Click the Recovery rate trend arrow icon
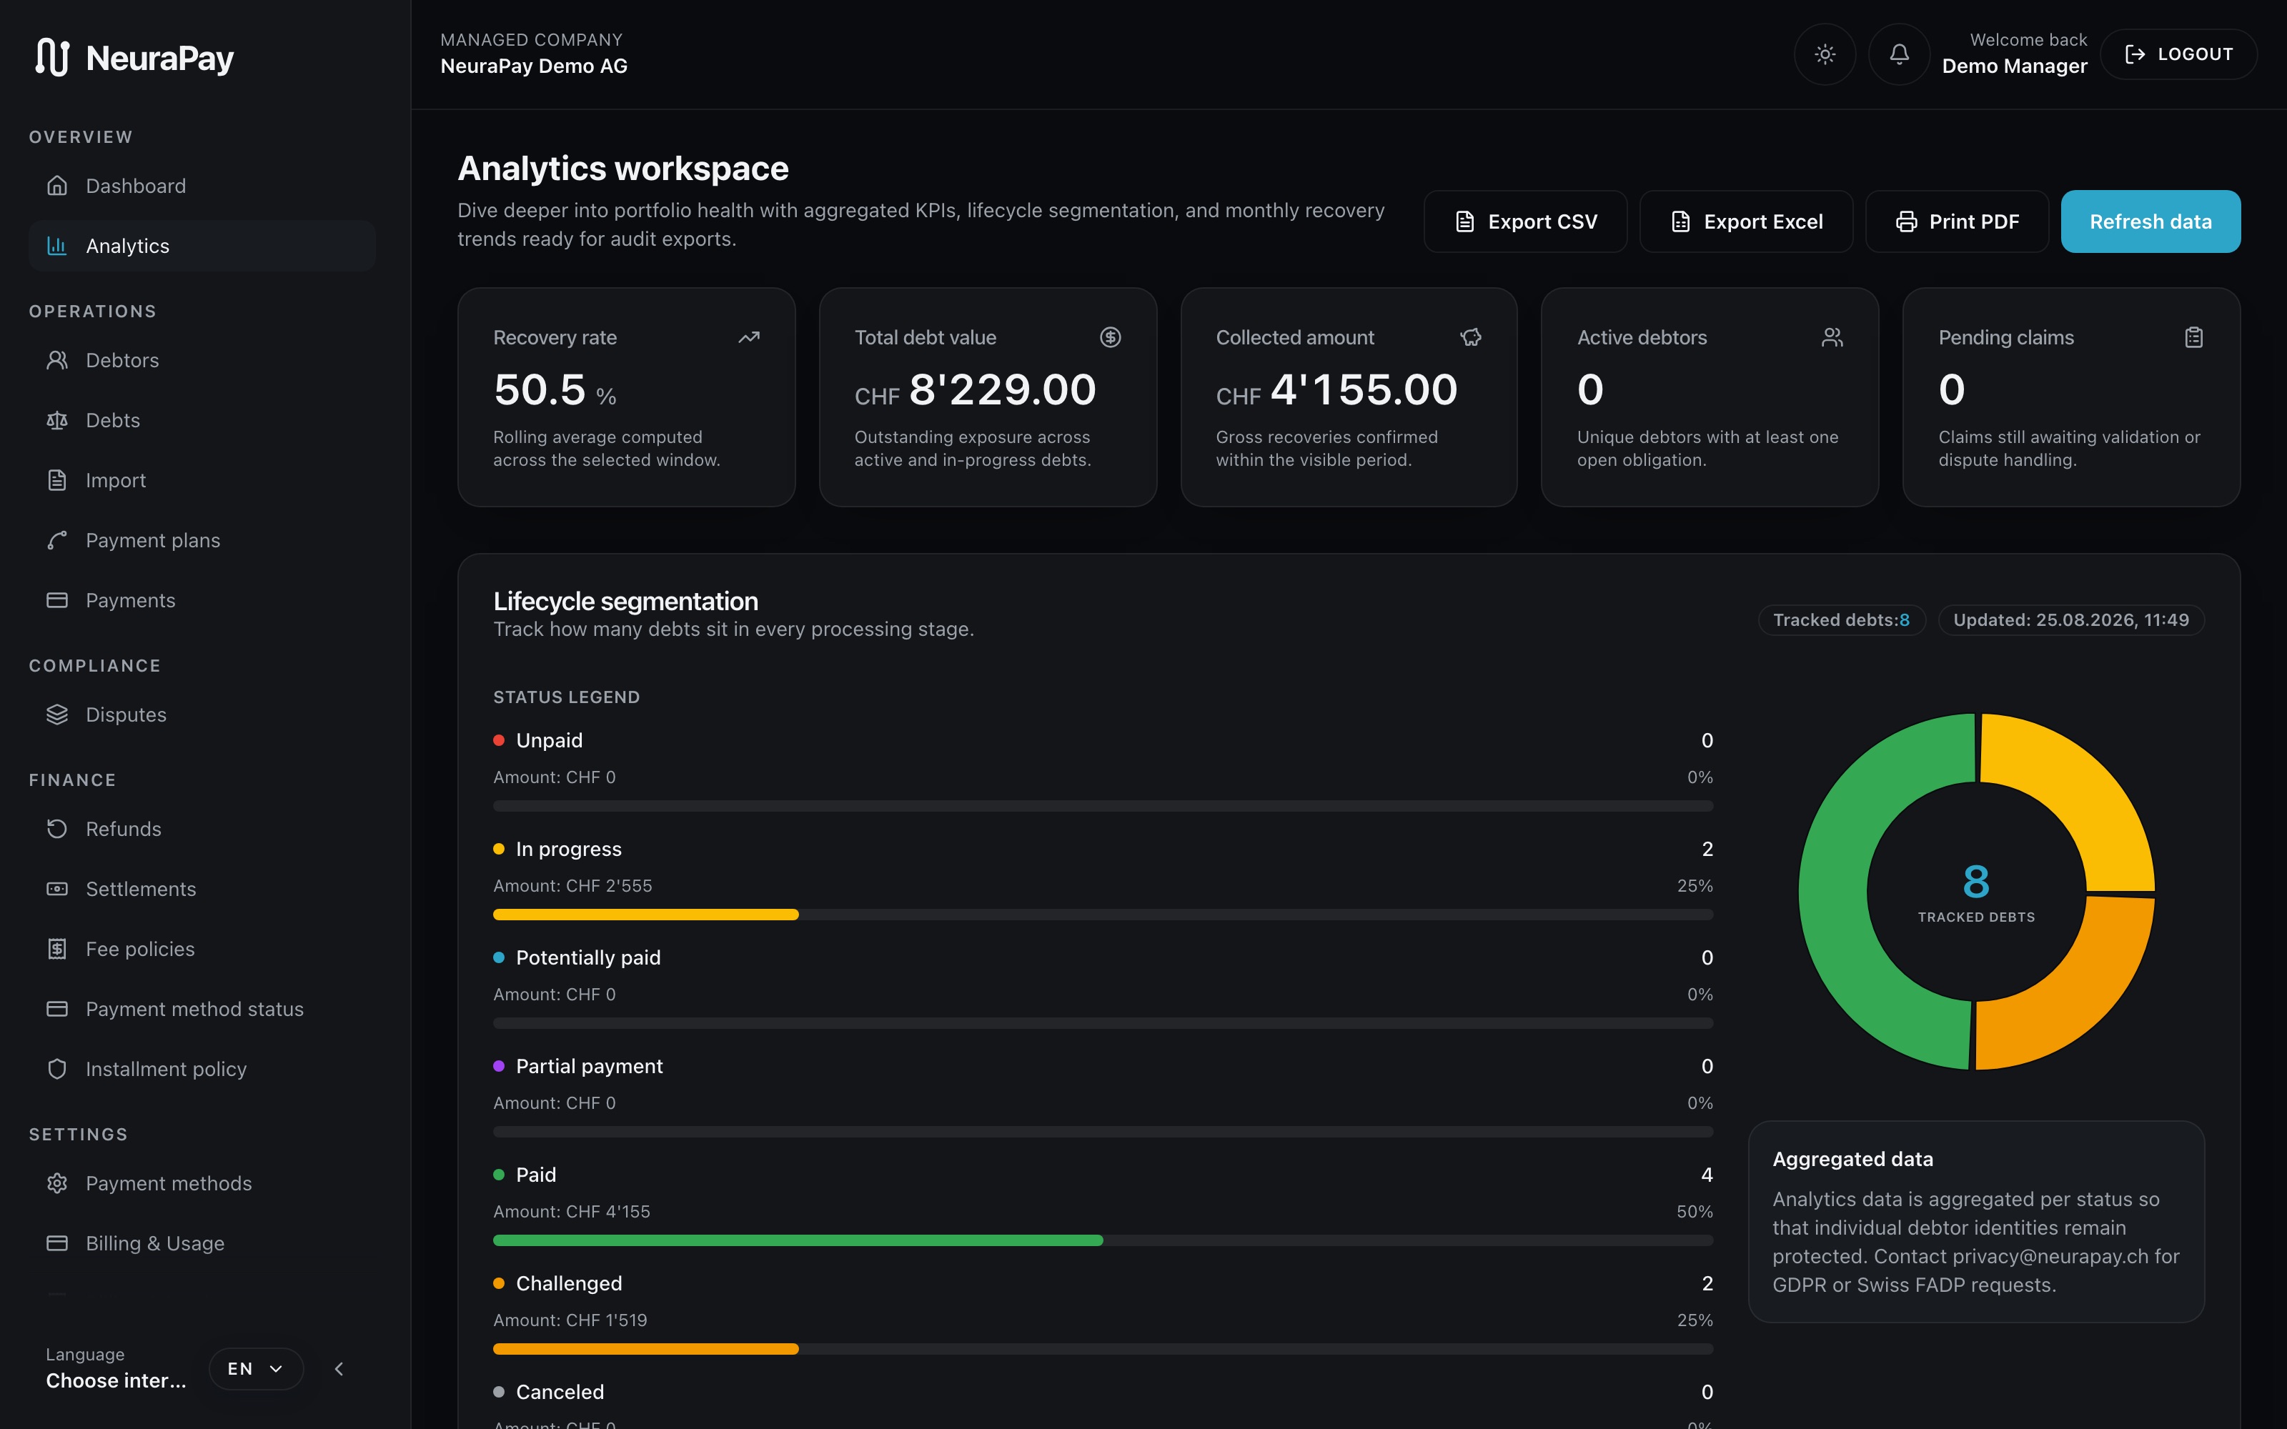The height and width of the screenshot is (1429, 2287). 748,337
